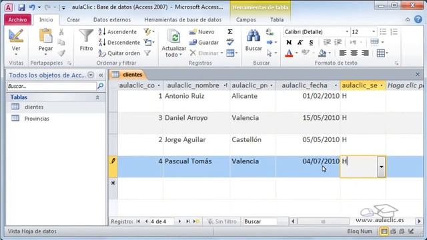Click the Ver view icon
427x240 pixels.
pos(16,36)
